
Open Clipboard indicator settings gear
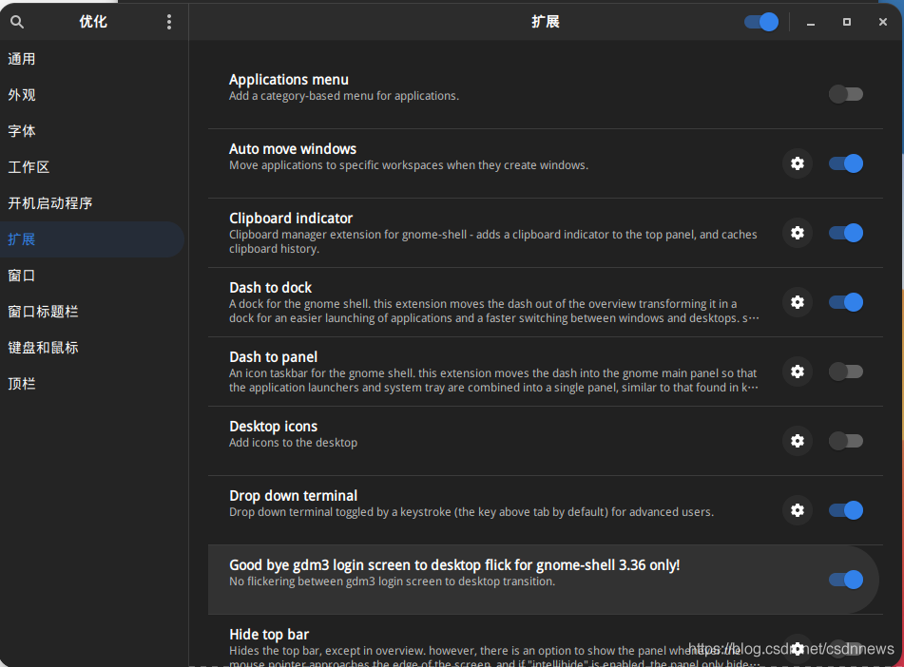(x=797, y=233)
